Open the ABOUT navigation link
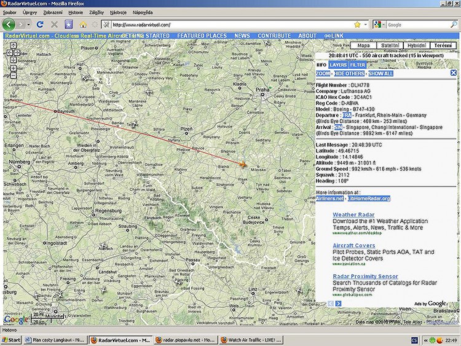This screenshot has width=461, height=346. pos(307,36)
